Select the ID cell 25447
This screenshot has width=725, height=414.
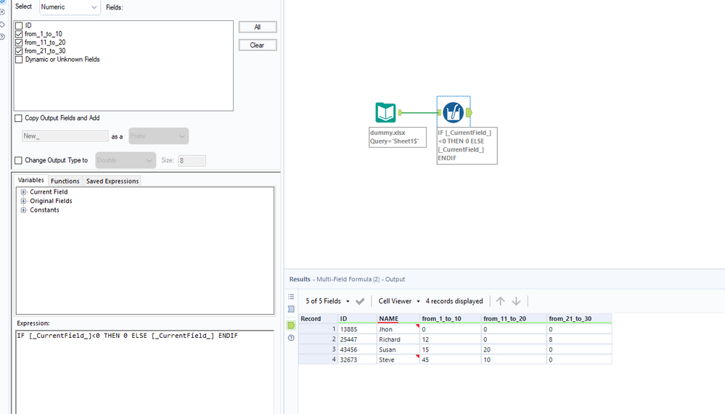(x=357, y=339)
